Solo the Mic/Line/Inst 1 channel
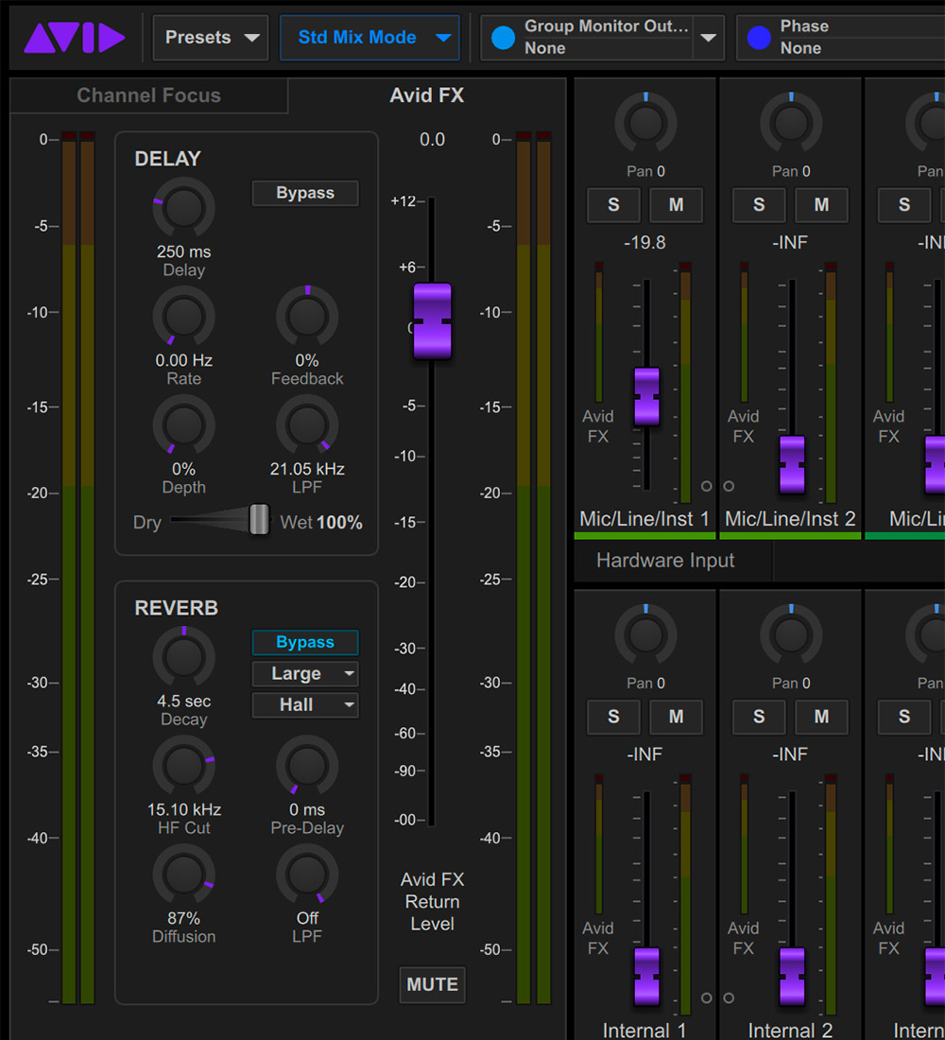The width and height of the screenshot is (945, 1040). 613,205
